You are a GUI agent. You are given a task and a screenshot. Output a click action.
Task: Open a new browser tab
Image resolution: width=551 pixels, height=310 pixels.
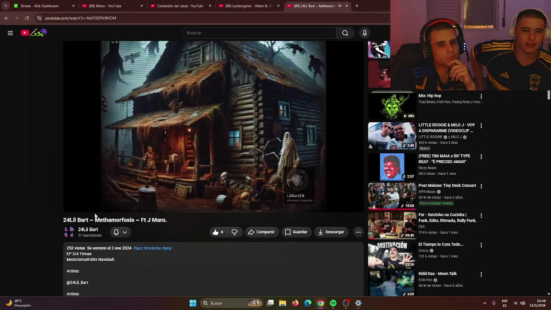click(357, 6)
